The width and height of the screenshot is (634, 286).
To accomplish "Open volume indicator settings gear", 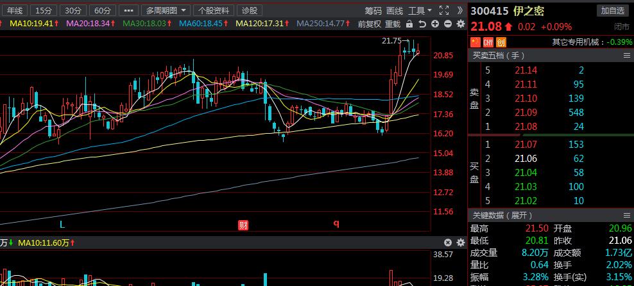I will pos(460,243).
